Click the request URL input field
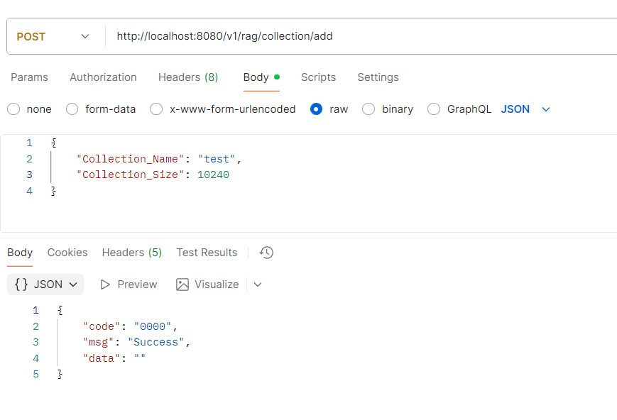 click(x=355, y=36)
